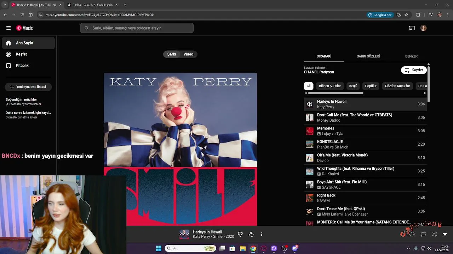The height and width of the screenshot is (254, 453).
Task: Play KONSTELACJE in the queue
Action: pos(365,144)
